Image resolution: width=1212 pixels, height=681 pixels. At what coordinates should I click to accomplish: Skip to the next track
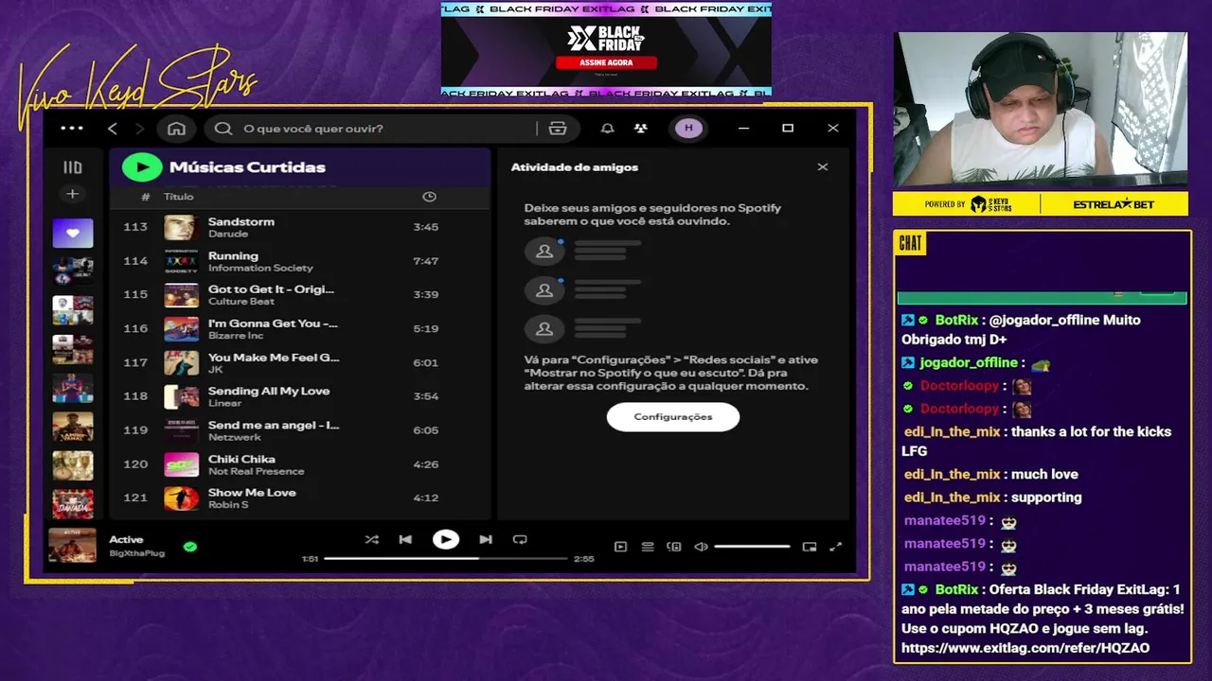pyautogui.click(x=486, y=539)
